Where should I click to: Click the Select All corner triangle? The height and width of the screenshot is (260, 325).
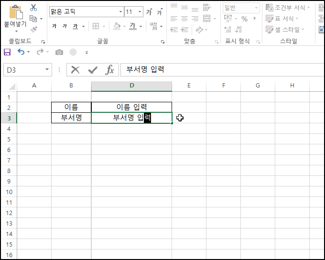click(12, 86)
